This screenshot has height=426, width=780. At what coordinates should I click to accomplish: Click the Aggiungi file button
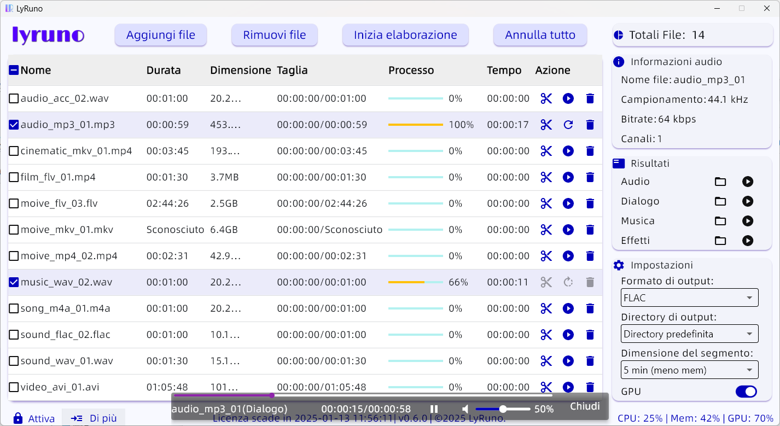tap(161, 35)
